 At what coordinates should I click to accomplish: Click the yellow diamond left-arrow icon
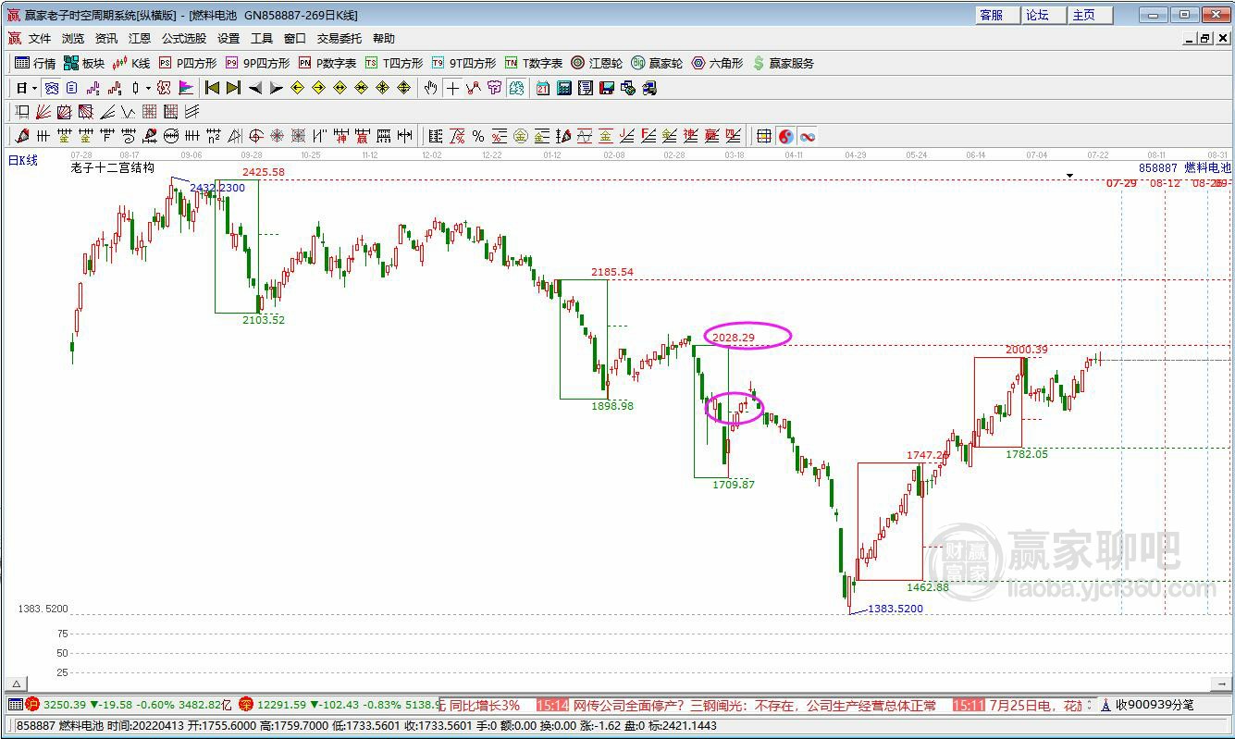(298, 88)
